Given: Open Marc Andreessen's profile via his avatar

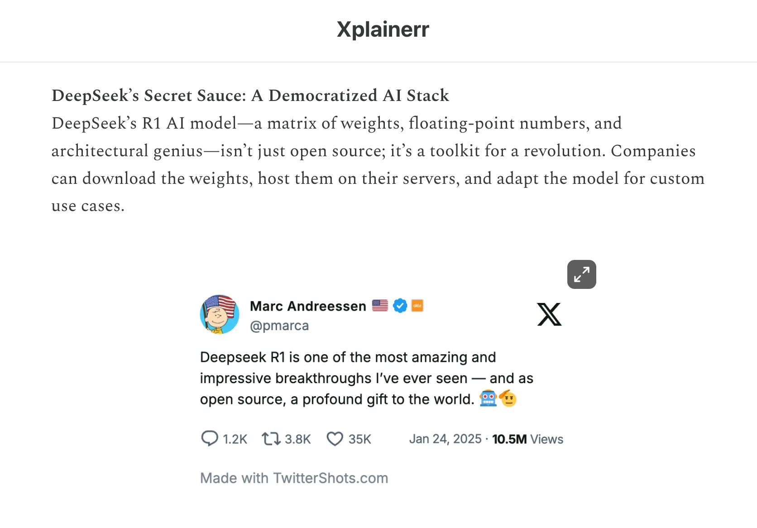Looking at the screenshot, I should 219,314.
